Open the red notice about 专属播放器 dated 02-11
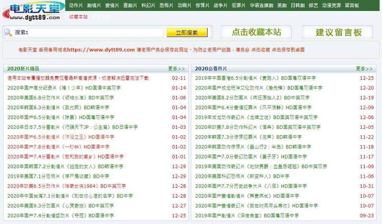Image resolution: width=382 pixels, height=224 pixels. (x=78, y=78)
